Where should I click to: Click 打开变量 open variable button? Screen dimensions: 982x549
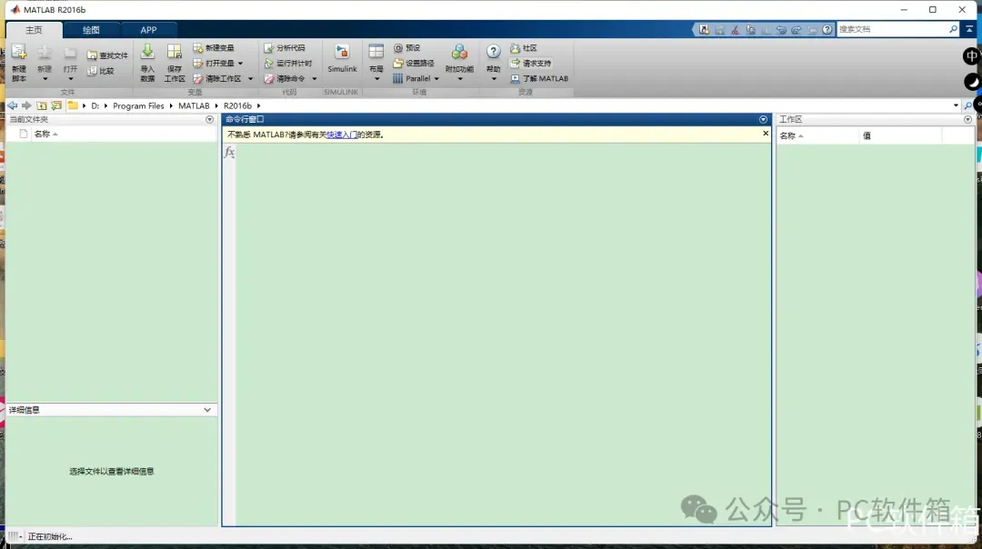(214, 64)
